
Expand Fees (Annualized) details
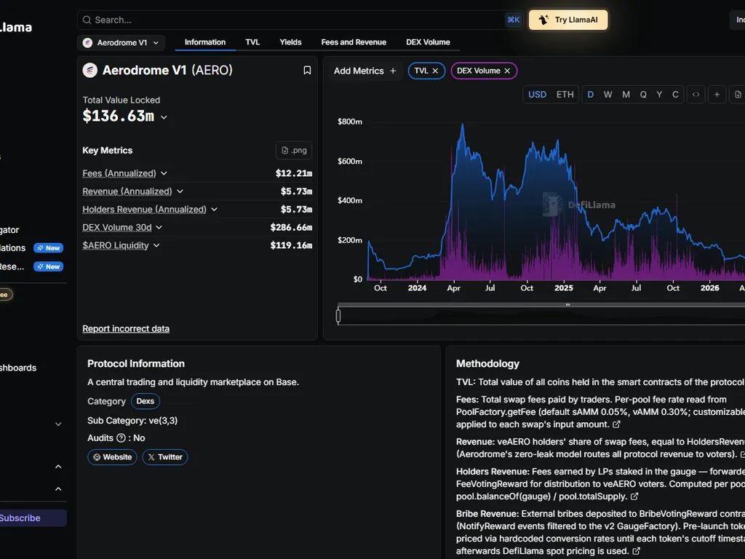[x=164, y=173]
